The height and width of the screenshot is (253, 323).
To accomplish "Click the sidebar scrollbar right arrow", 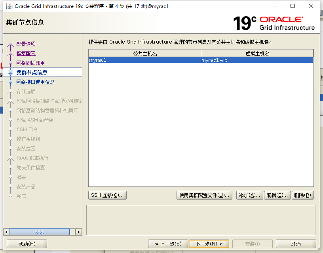I will tap(79, 232).
